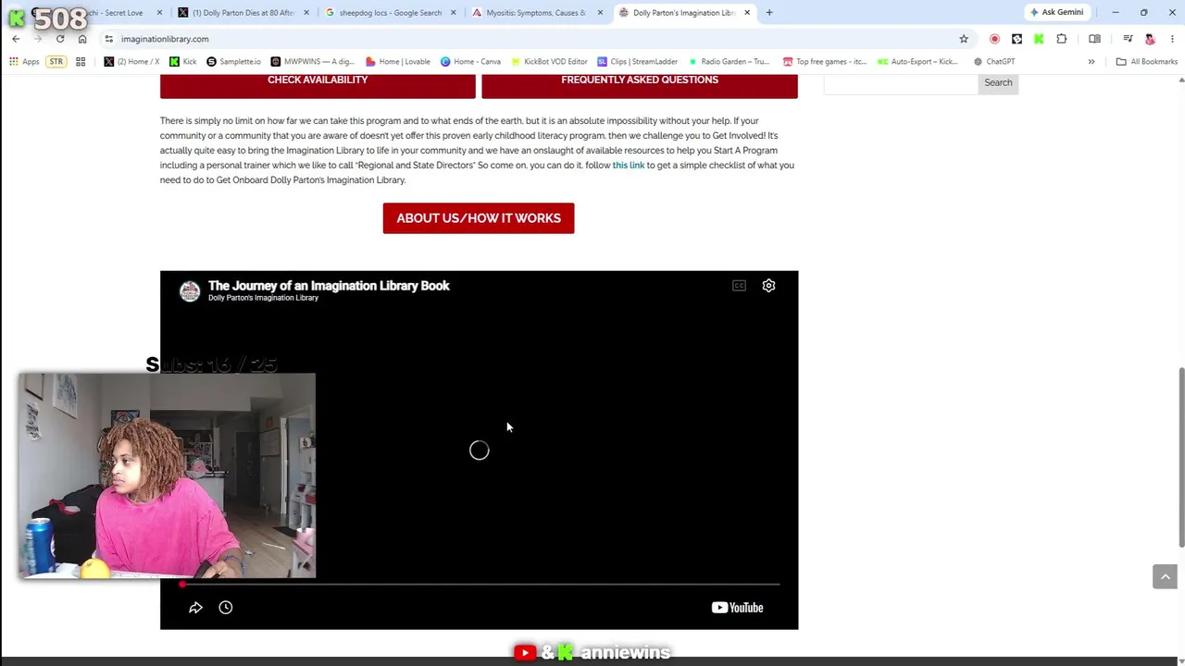
Task: Open the Imagination Library channel avatar
Action: pyautogui.click(x=190, y=291)
